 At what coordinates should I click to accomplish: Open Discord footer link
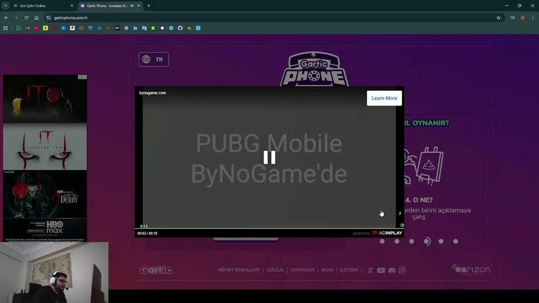tap(392, 270)
